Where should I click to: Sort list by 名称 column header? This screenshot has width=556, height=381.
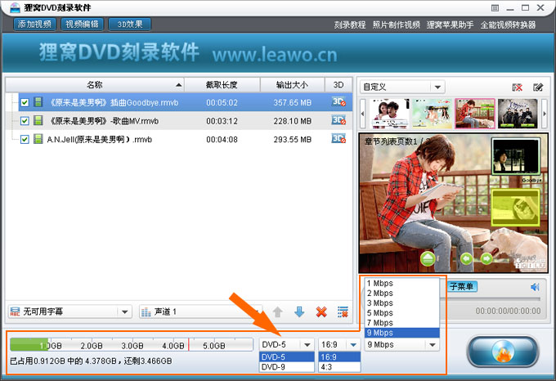(95, 85)
